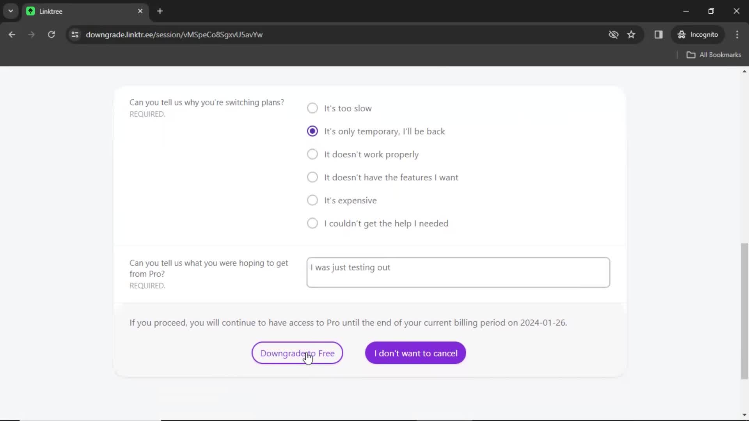Reload the page with refresh icon
Image resolution: width=749 pixels, height=421 pixels.
[x=51, y=35]
